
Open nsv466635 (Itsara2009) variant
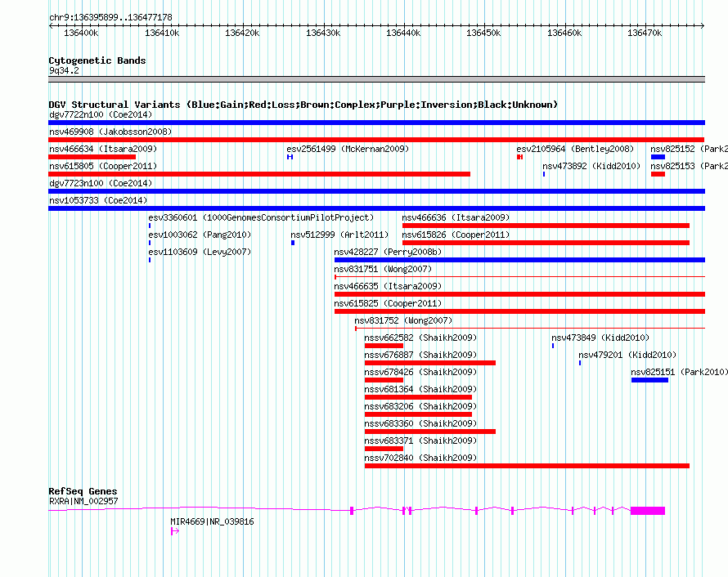pyautogui.click(x=389, y=286)
